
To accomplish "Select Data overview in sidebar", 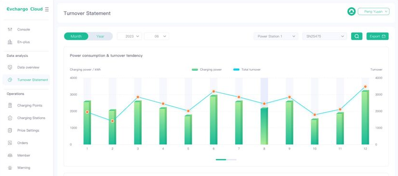I will [28, 67].
